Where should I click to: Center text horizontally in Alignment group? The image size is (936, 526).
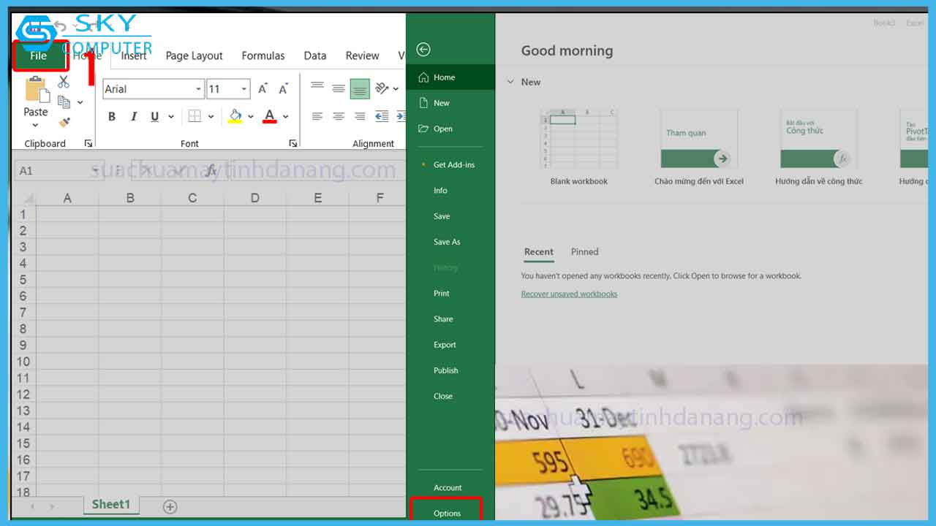(x=339, y=116)
